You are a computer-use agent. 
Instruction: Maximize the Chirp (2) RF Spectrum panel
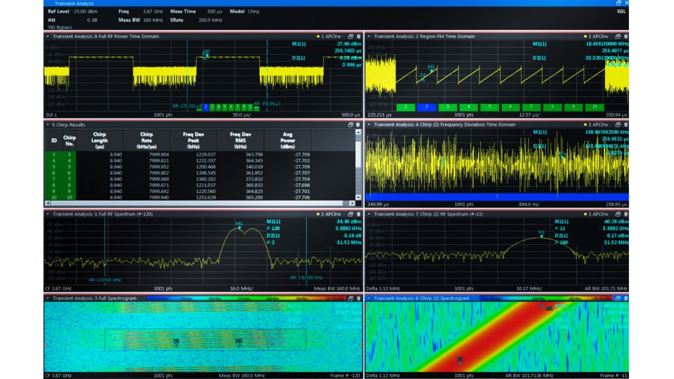point(618,214)
